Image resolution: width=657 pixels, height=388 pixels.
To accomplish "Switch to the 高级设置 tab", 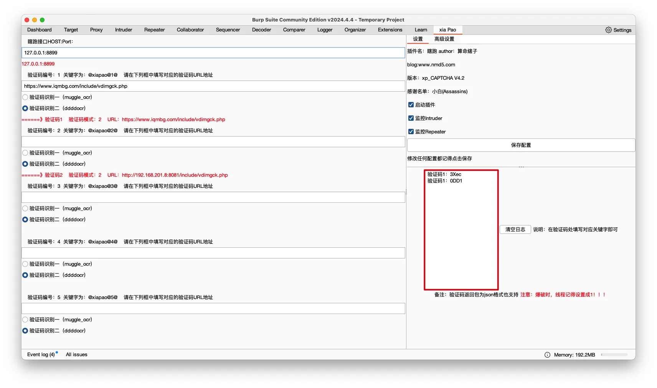I will pos(444,39).
